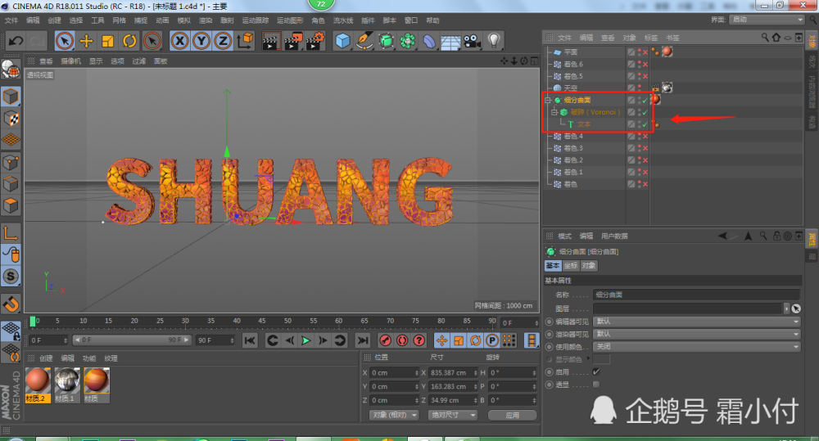Screen dimensions: 819x441
Task: Enable Model mode cube in left toolbar
Action: tap(11, 97)
